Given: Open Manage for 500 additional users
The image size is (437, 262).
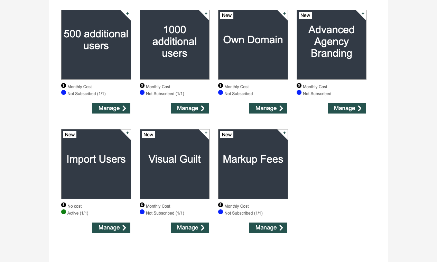Looking at the screenshot, I should [x=111, y=108].
